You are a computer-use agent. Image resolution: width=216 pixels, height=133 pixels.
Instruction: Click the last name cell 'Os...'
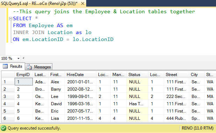click(40, 97)
